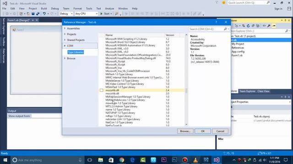Expand the Browse category

point(65,58)
